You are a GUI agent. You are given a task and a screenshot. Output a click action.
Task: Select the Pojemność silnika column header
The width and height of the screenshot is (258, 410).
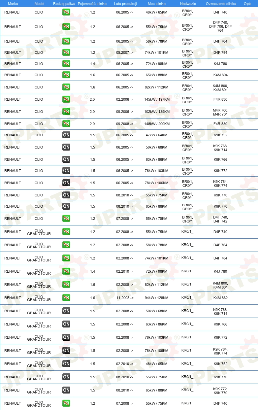tap(92, 4)
